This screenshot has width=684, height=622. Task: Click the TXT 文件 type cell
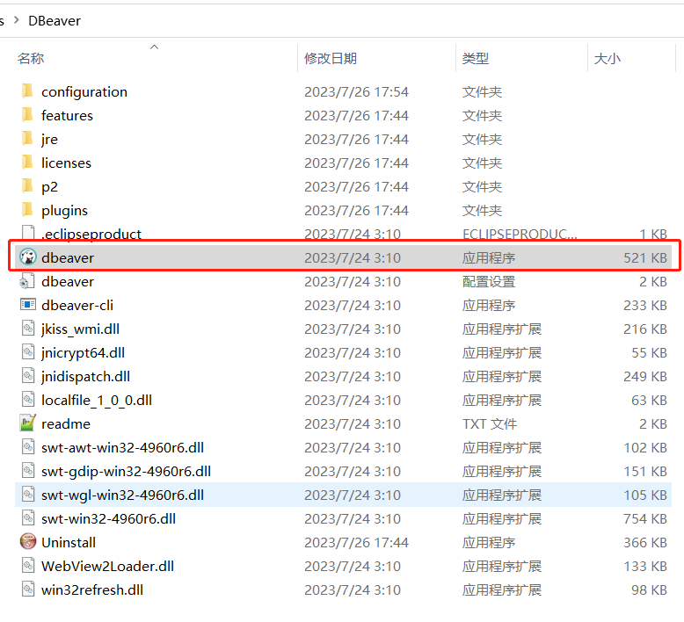[x=490, y=423]
